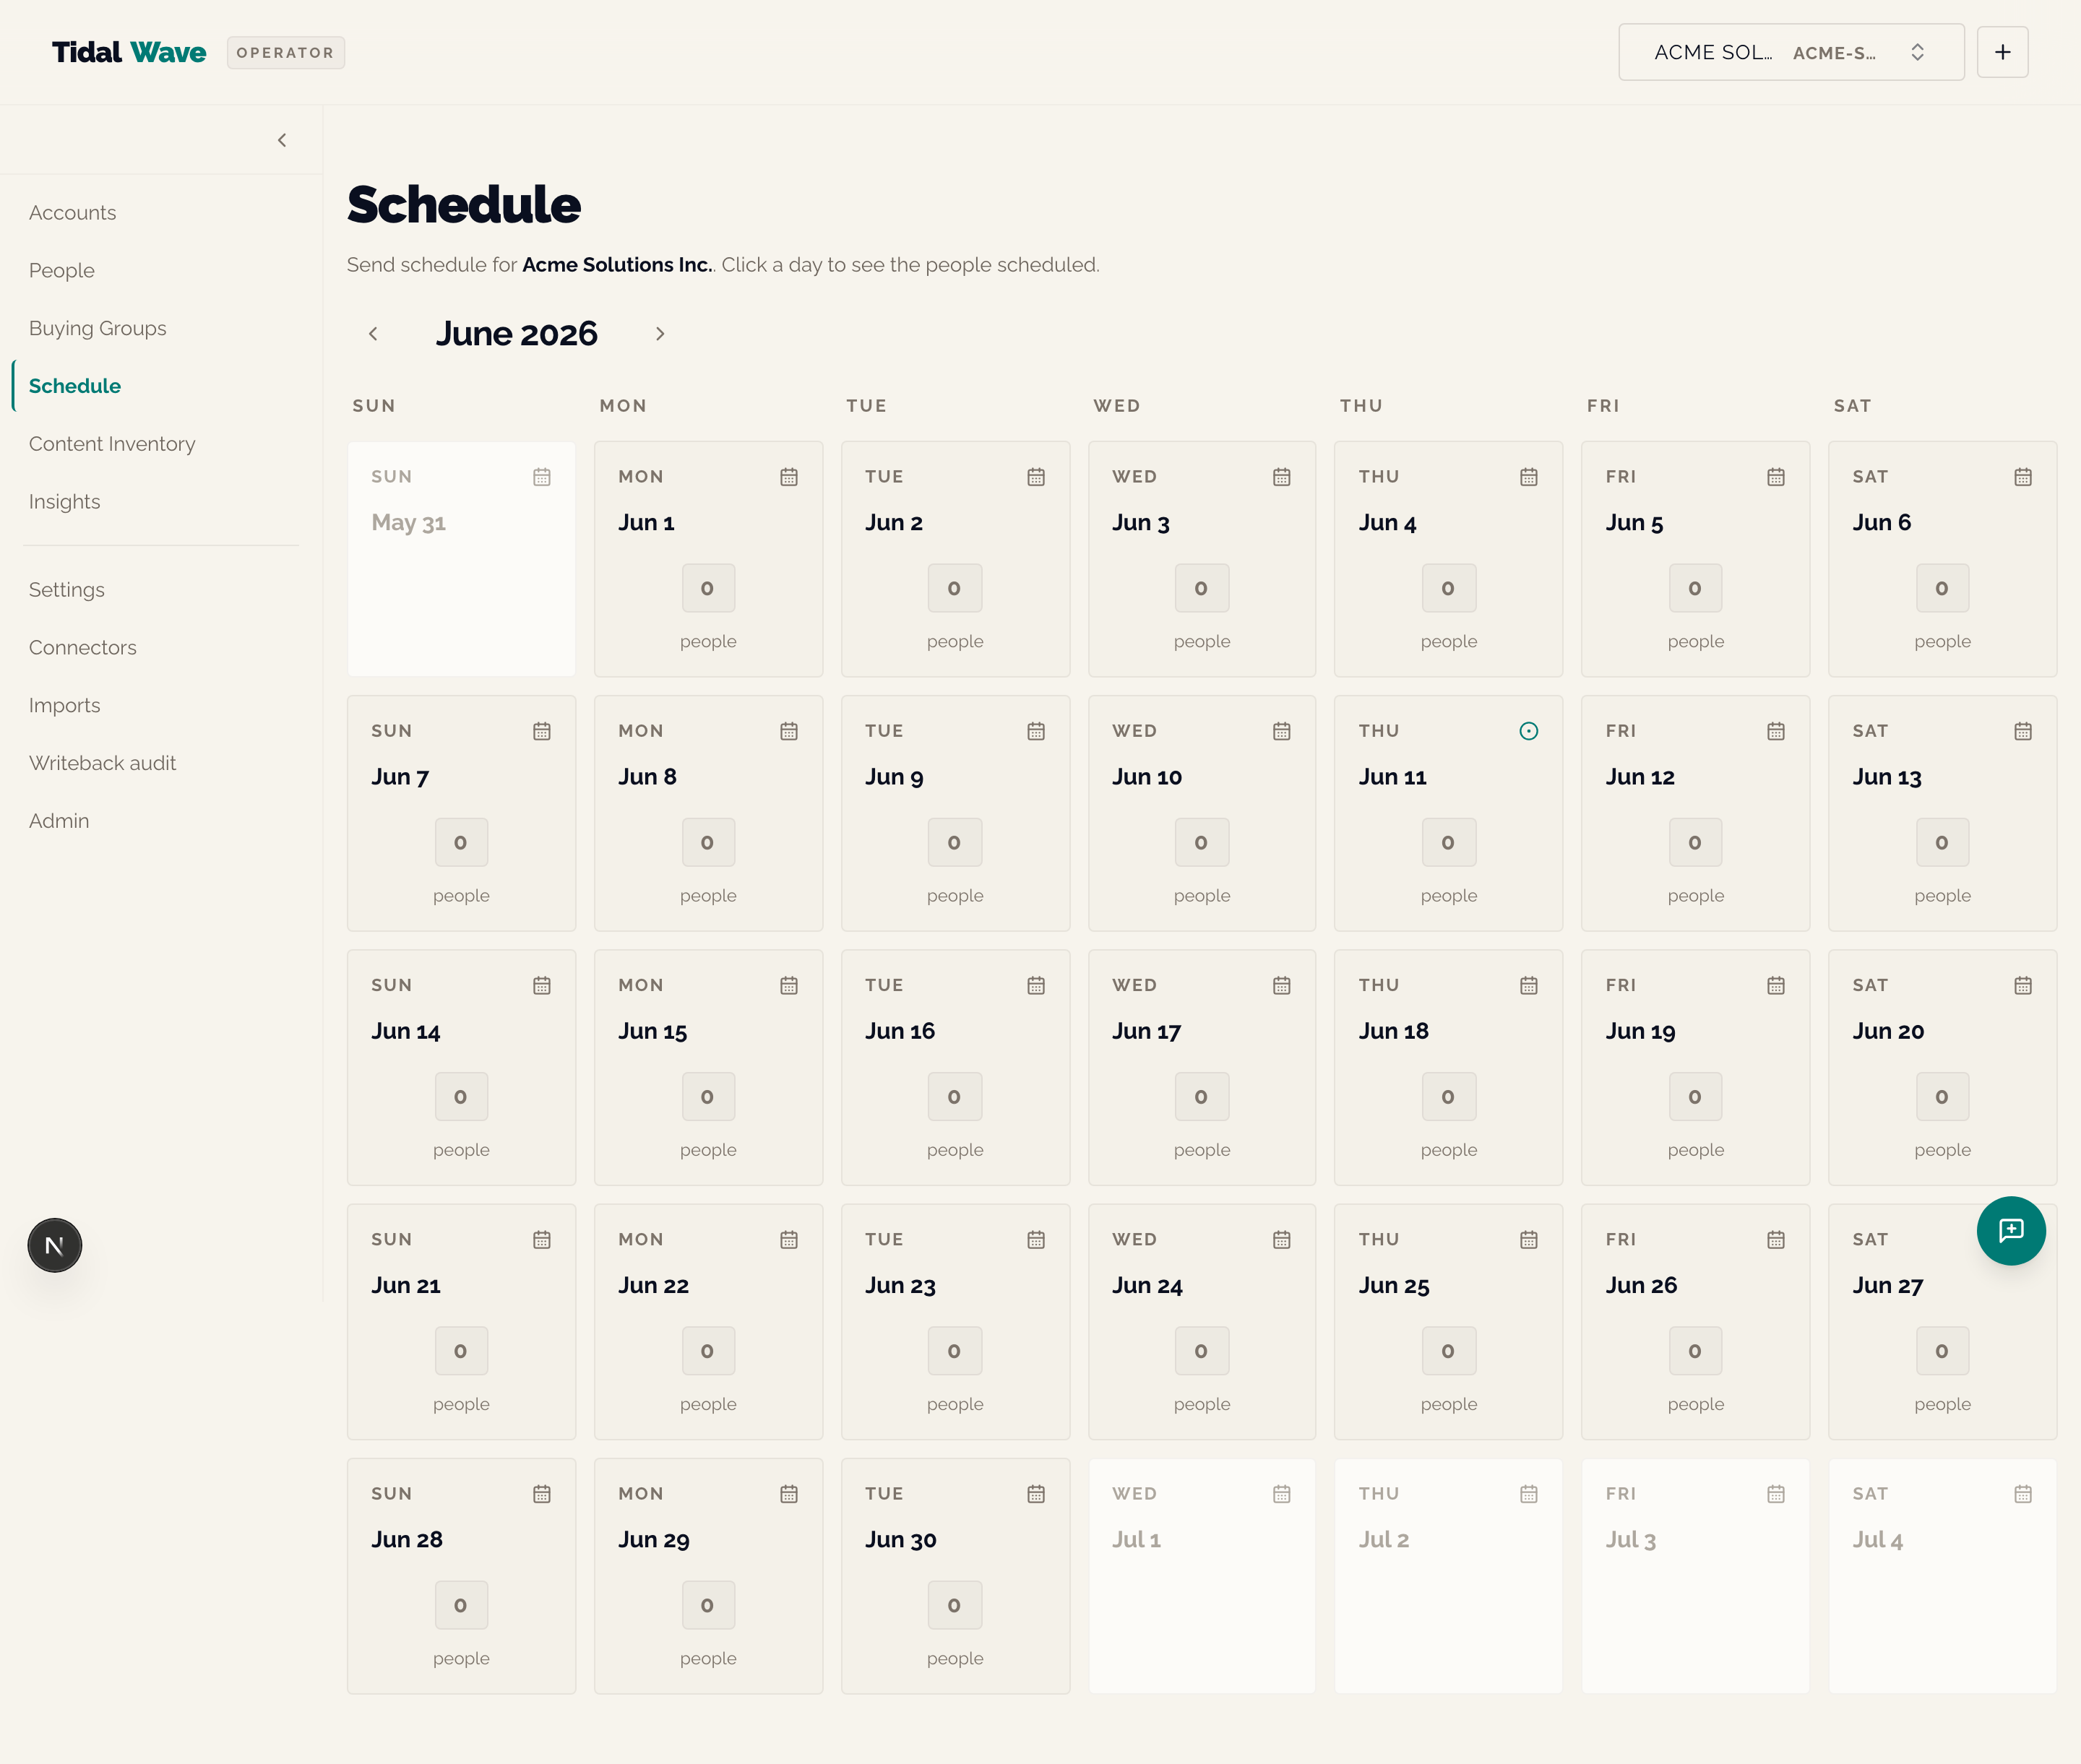
Task: Click calendar icon on May 31
Action: click(542, 477)
